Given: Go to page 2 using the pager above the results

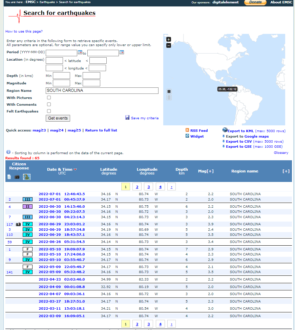Looking at the screenshot, I should click(137, 187).
